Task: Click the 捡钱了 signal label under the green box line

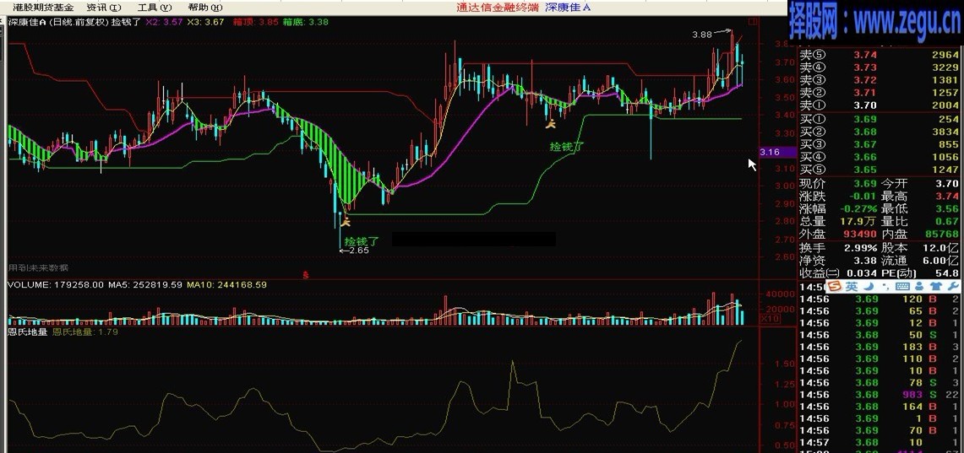Action: click(565, 147)
